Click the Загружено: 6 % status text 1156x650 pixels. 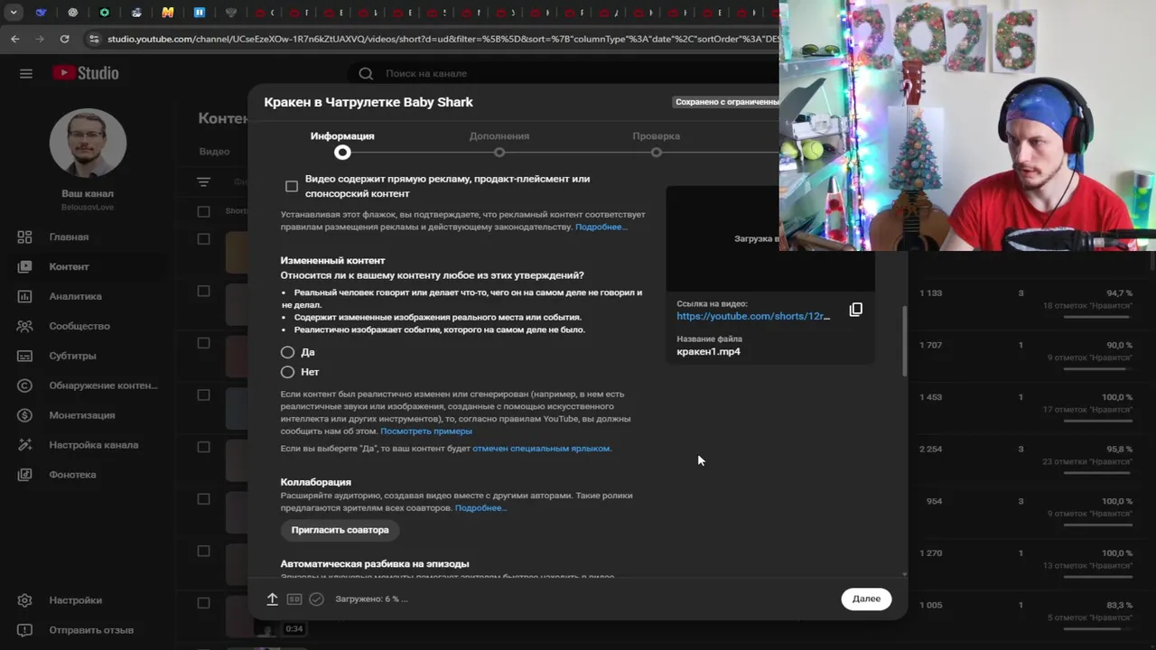click(x=371, y=599)
